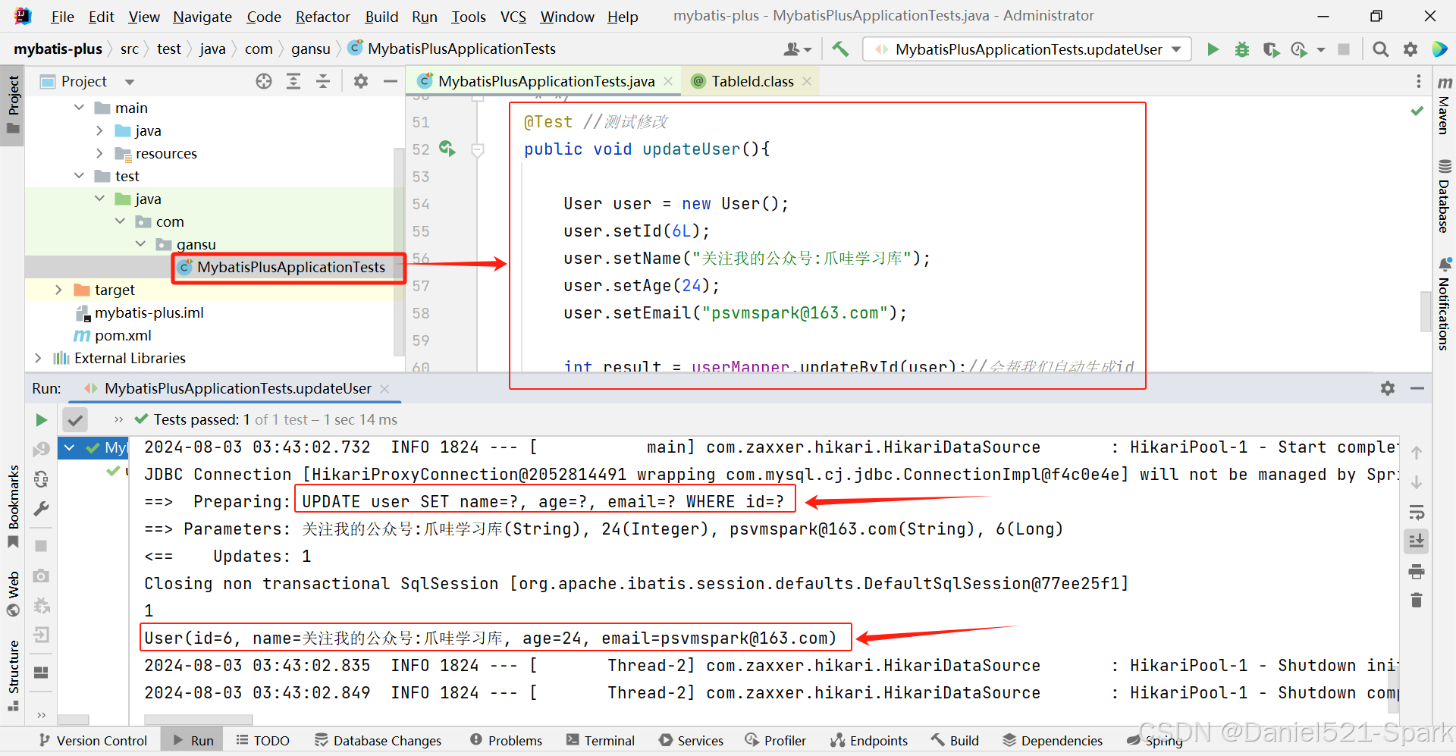Toggle auto-test rerun in Run panel
The height and width of the screenshot is (756, 1456).
pos(41,479)
